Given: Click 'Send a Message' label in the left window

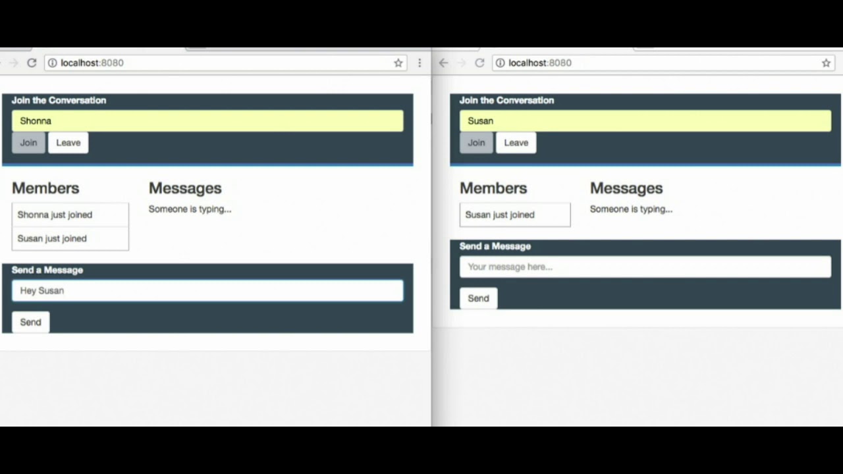Looking at the screenshot, I should point(47,271).
